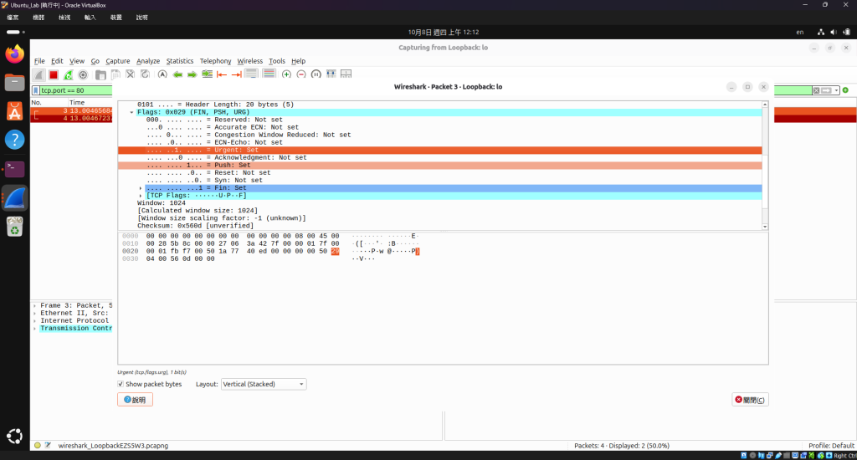Click the save capture file icon
This screenshot has width=857, height=460.
pyautogui.click(x=115, y=74)
